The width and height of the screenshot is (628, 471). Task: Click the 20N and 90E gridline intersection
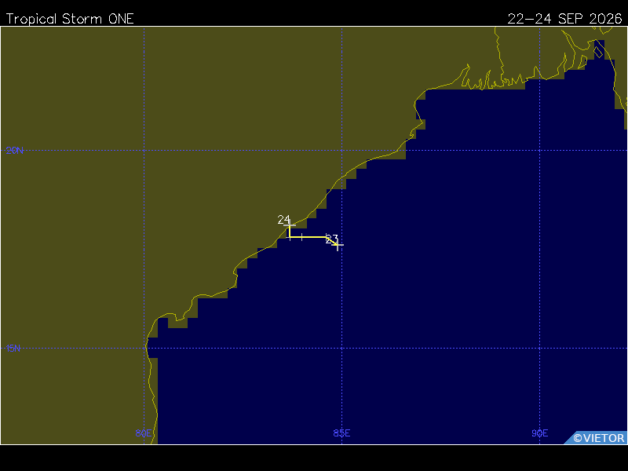[x=540, y=151]
